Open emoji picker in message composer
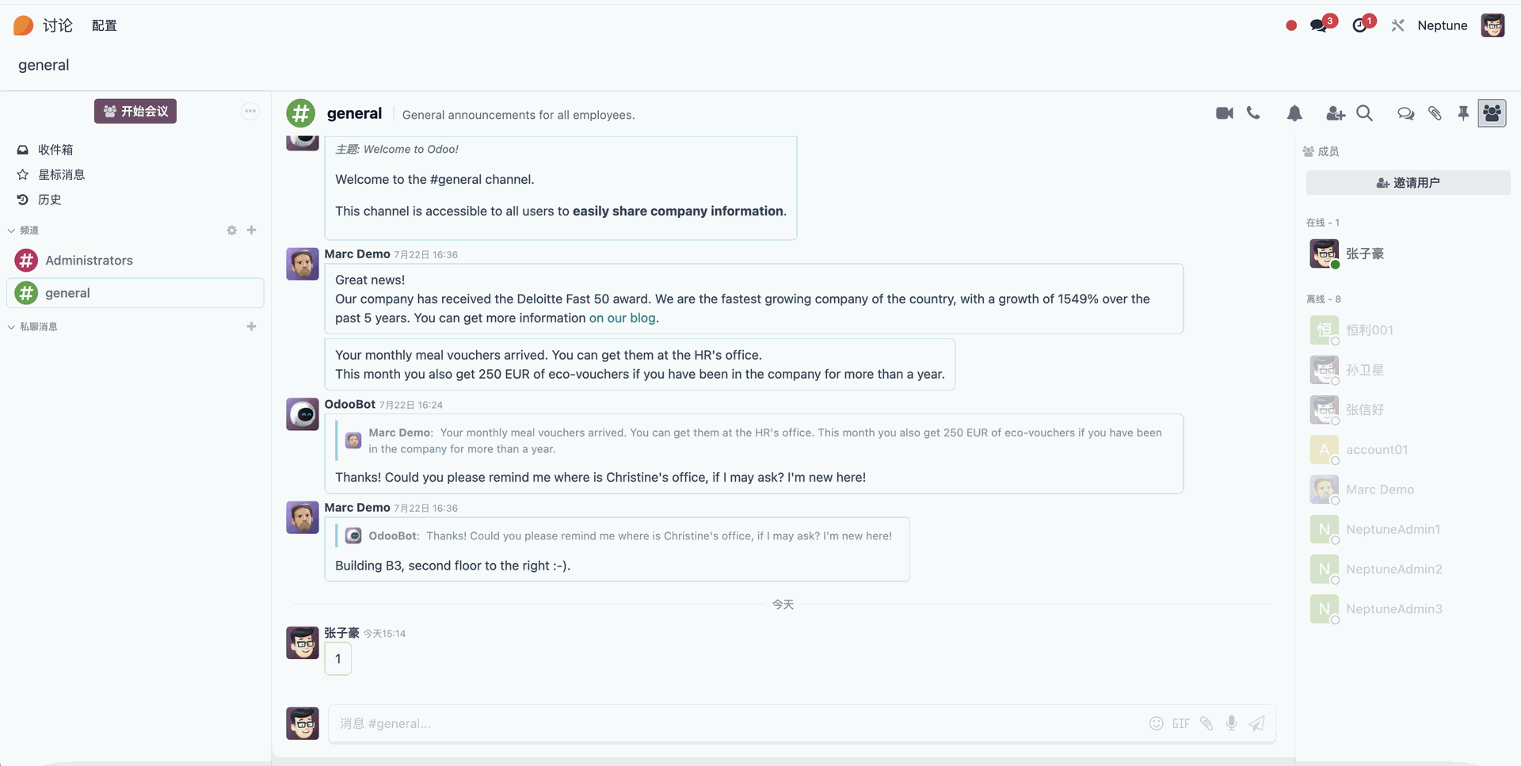Viewport: 1521px width, 766px height. click(x=1157, y=723)
